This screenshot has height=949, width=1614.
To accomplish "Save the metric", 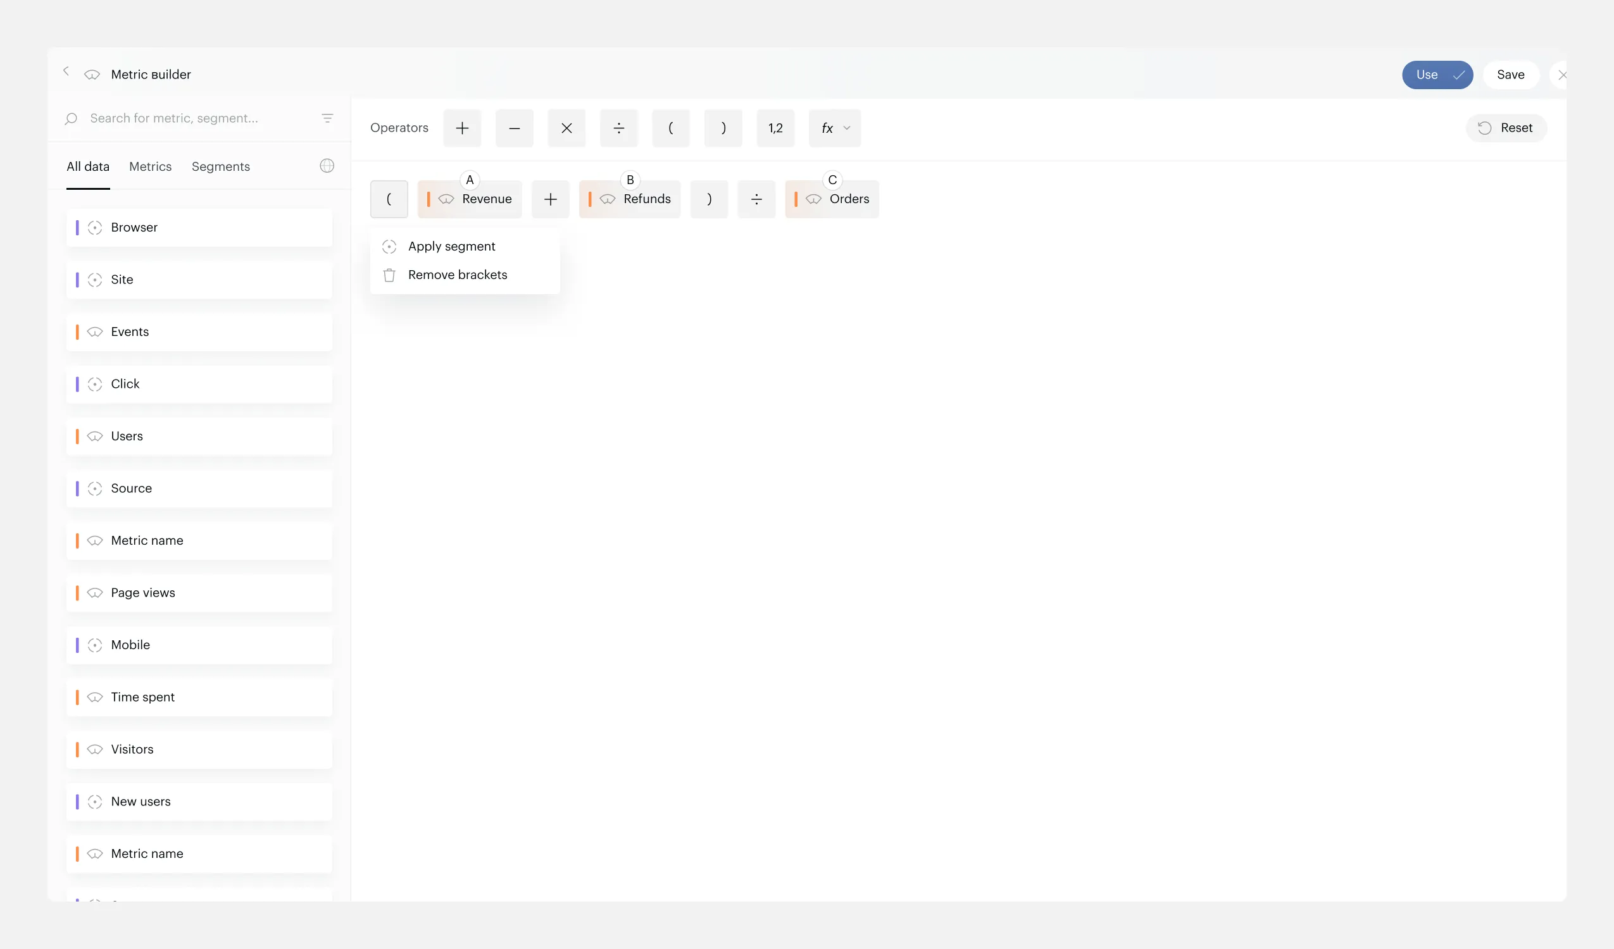I will click(1510, 75).
